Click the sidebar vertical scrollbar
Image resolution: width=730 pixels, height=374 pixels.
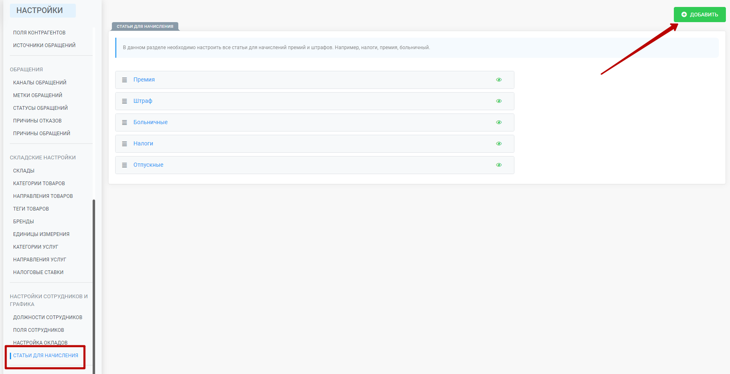[x=94, y=286]
